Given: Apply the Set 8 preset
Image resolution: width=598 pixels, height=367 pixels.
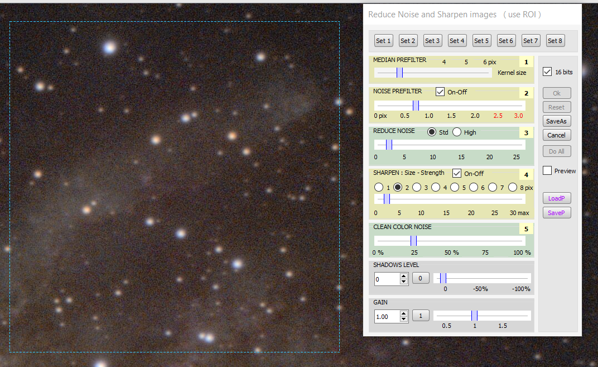Looking at the screenshot, I should pyautogui.click(x=555, y=41).
